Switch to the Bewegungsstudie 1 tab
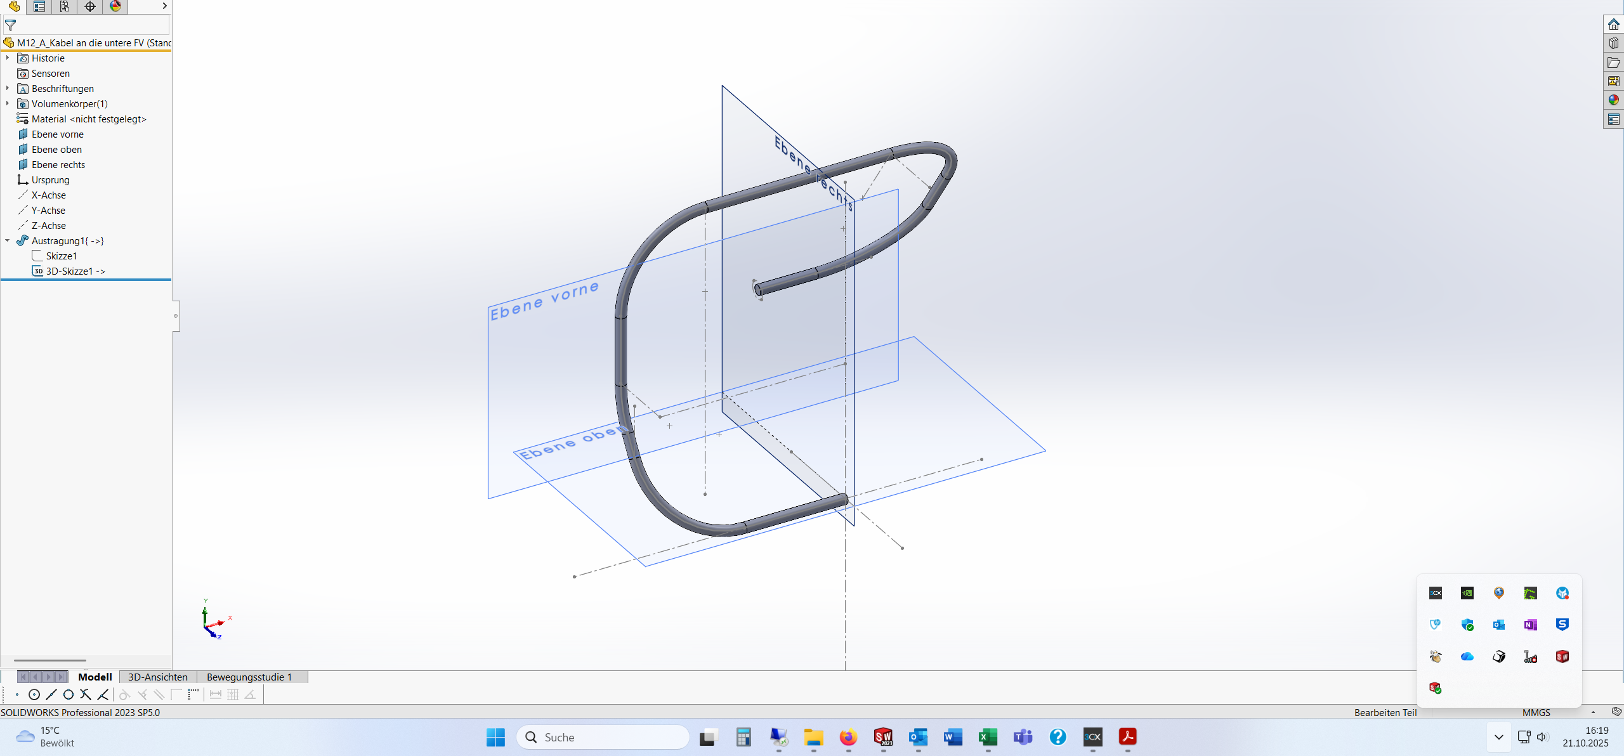 coord(249,677)
